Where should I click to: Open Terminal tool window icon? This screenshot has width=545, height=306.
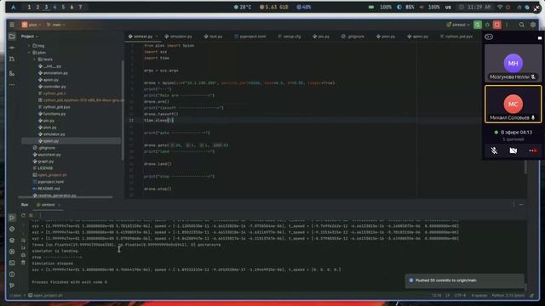tap(12, 263)
